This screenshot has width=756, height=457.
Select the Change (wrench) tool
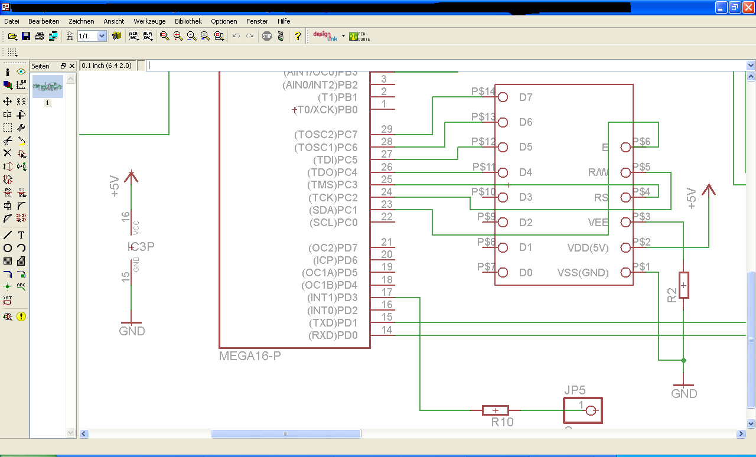pos(21,128)
